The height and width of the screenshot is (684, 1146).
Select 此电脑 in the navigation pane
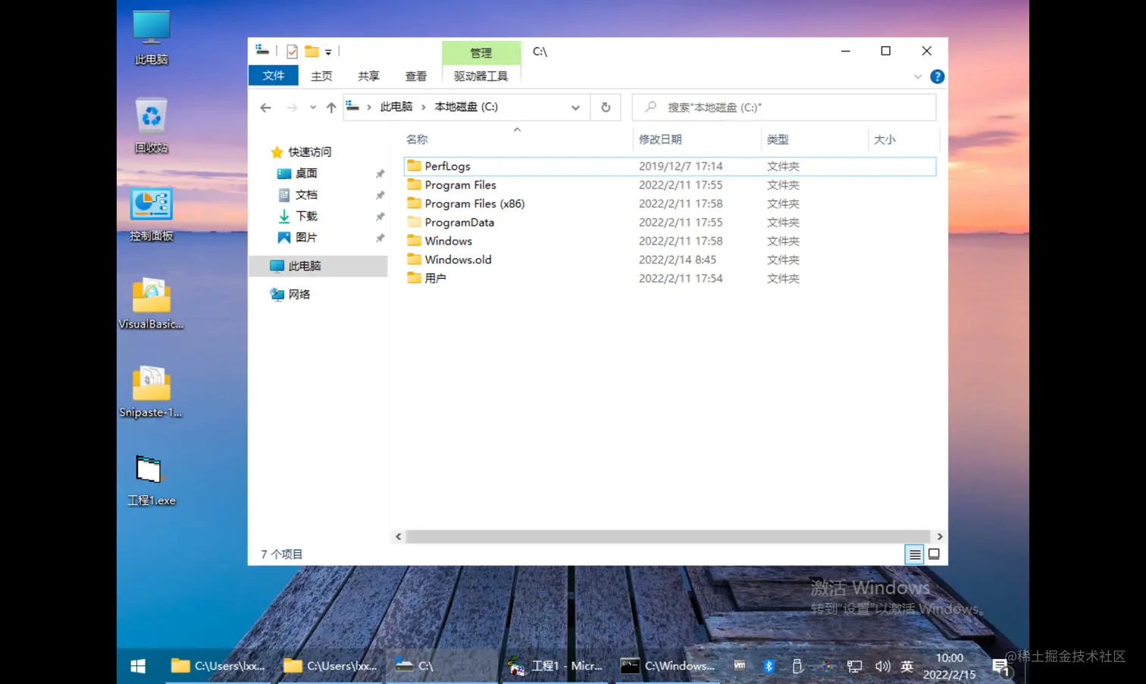pyautogui.click(x=318, y=266)
